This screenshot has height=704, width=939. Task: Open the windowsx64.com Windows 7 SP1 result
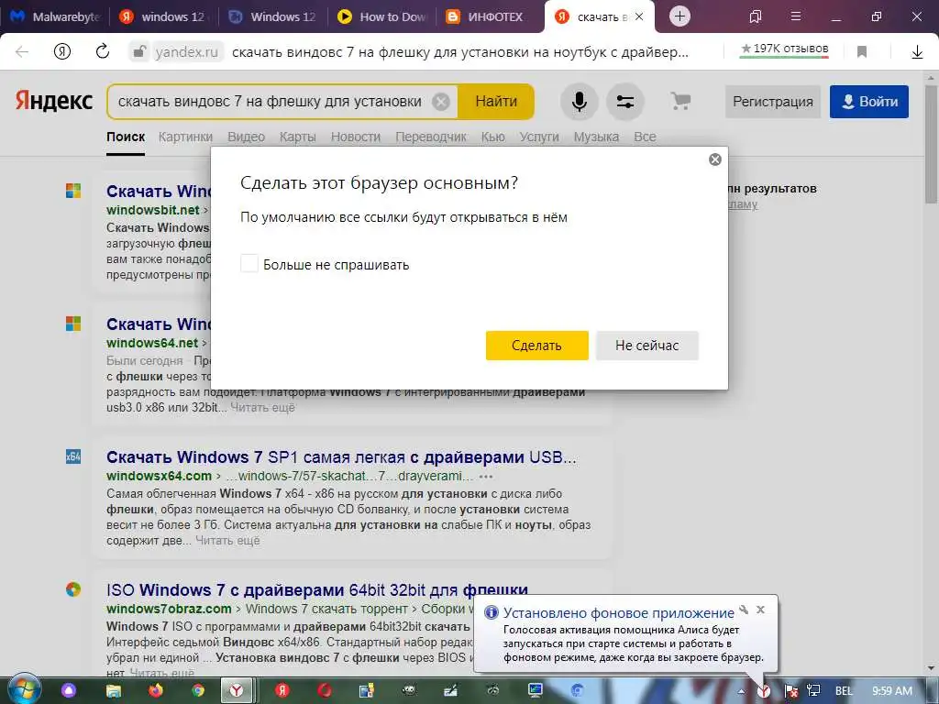(341, 456)
